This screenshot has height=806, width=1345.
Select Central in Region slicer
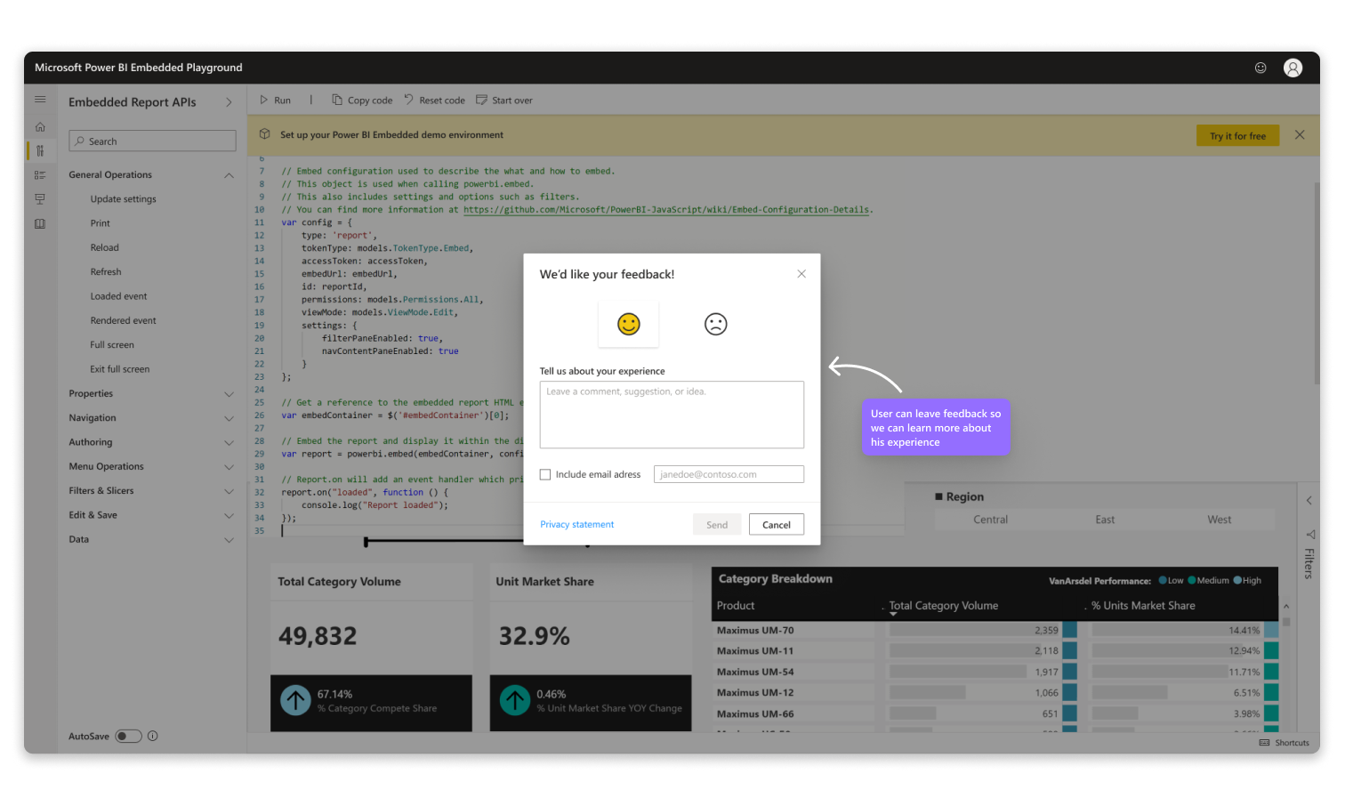[990, 520]
